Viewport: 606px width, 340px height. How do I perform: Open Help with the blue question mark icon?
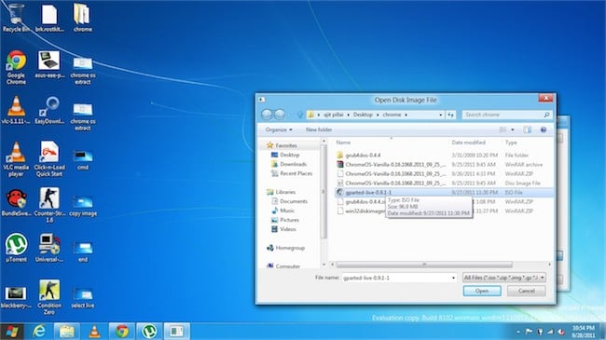(544, 129)
